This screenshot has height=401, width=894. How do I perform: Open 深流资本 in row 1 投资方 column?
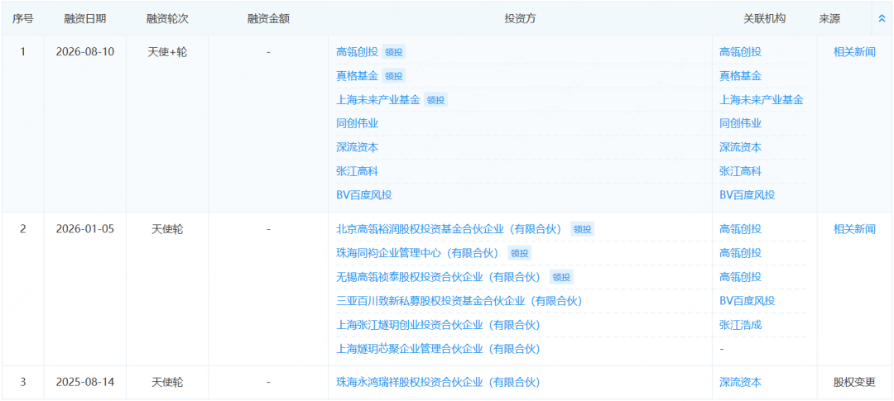click(357, 147)
